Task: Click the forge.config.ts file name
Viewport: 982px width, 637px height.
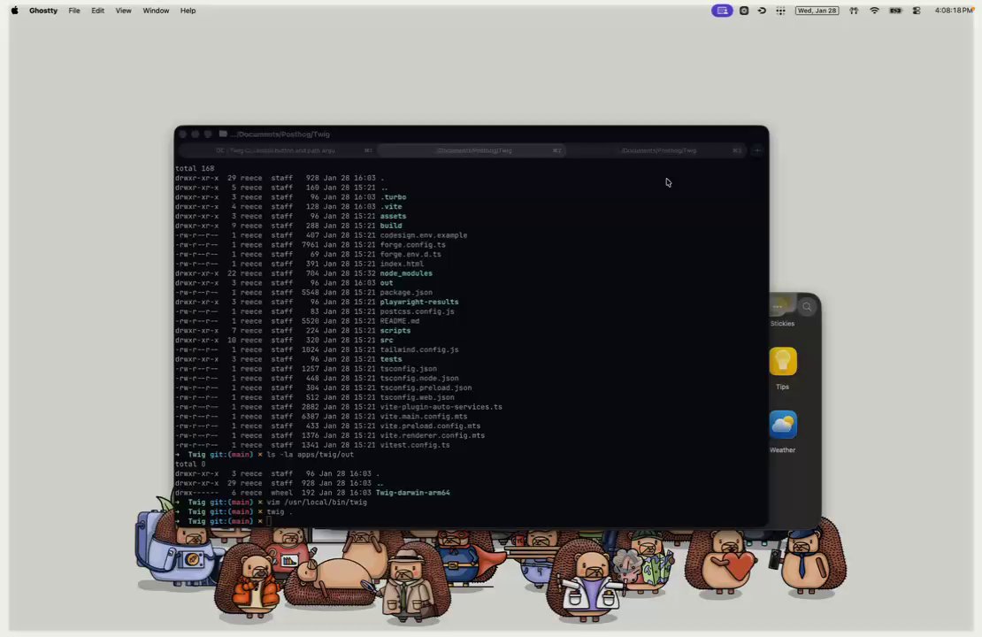Action: tap(413, 245)
